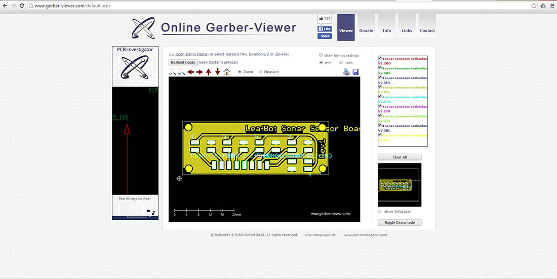Viewport: 557px width, 279px height.
Task: Open the www.pcb-investigator.com footer link
Action: 365,235
